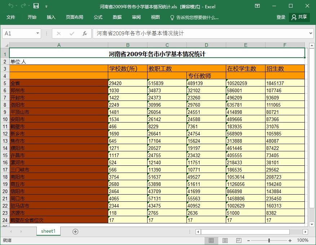Switch to Page Break Preview icon
316x245 pixels.
tap(238, 240)
